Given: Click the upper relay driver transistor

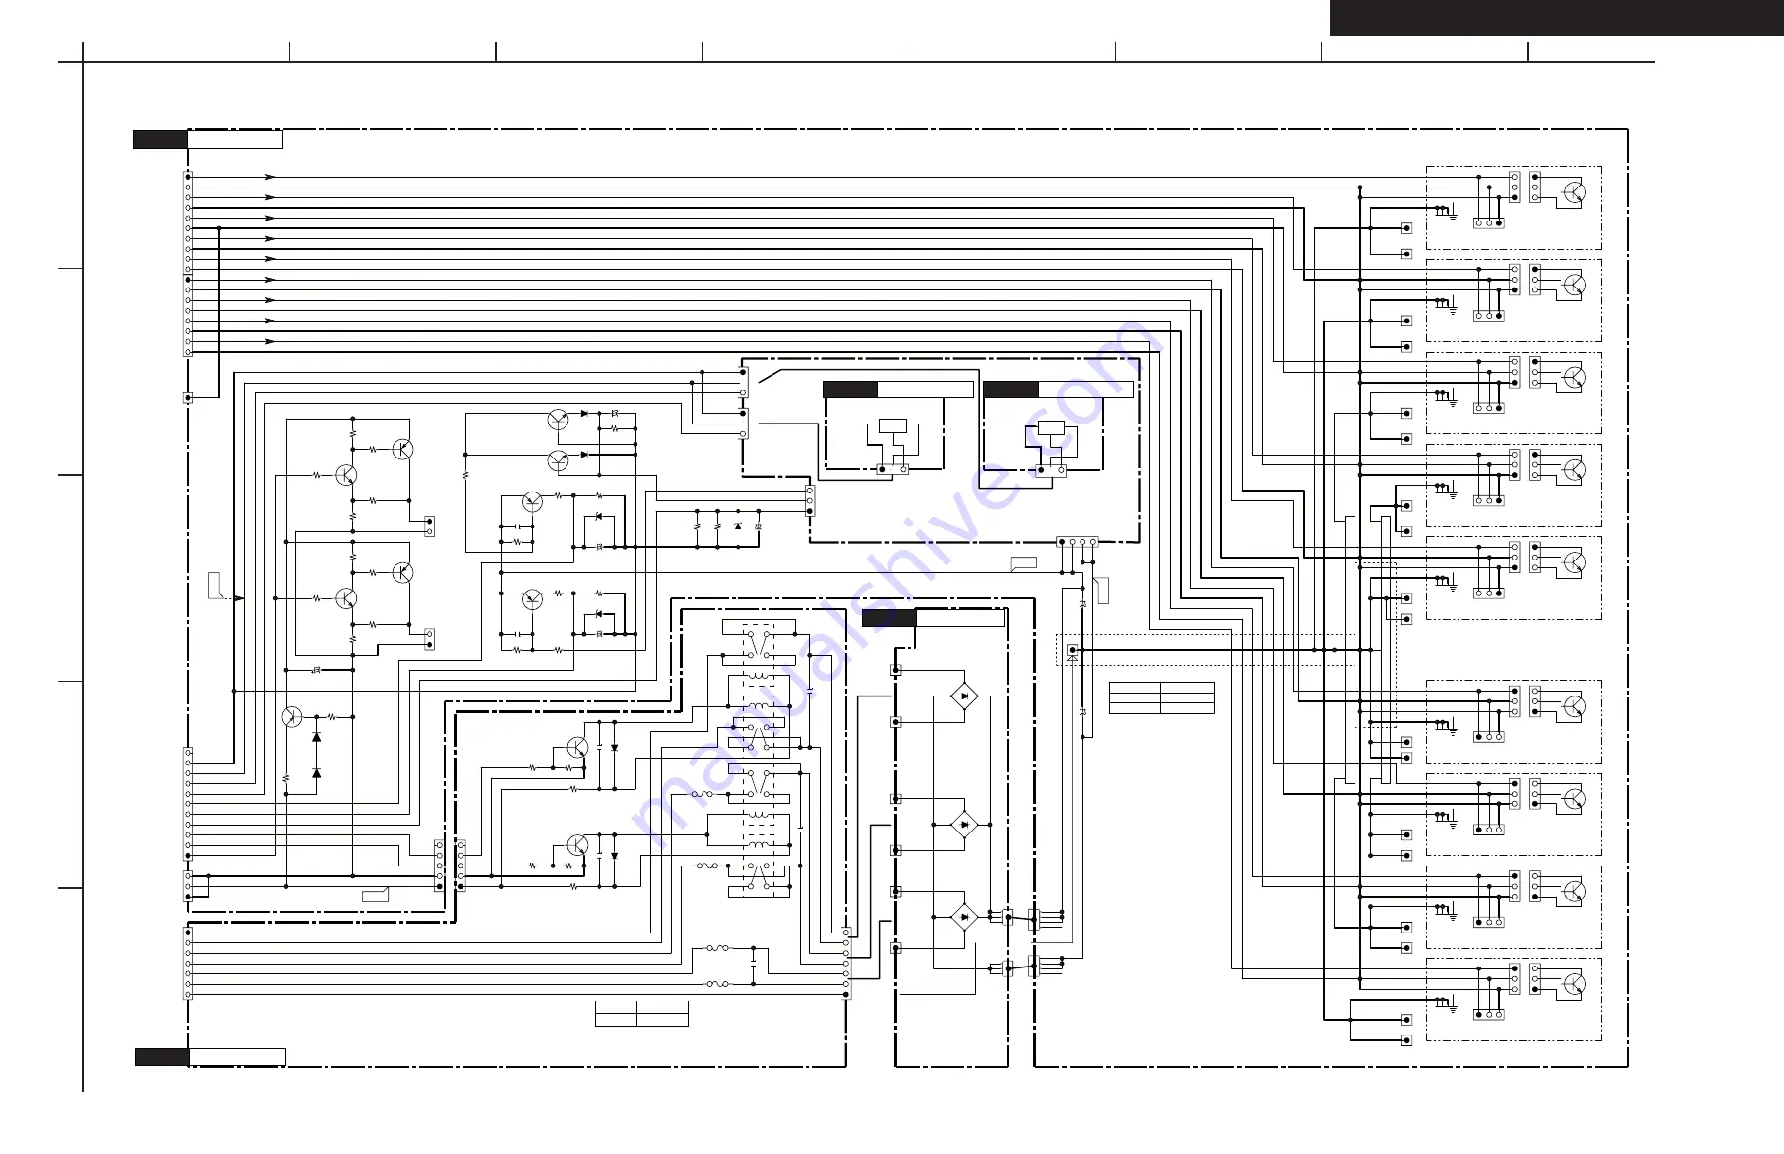Looking at the screenshot, I should tap(577, 747).
